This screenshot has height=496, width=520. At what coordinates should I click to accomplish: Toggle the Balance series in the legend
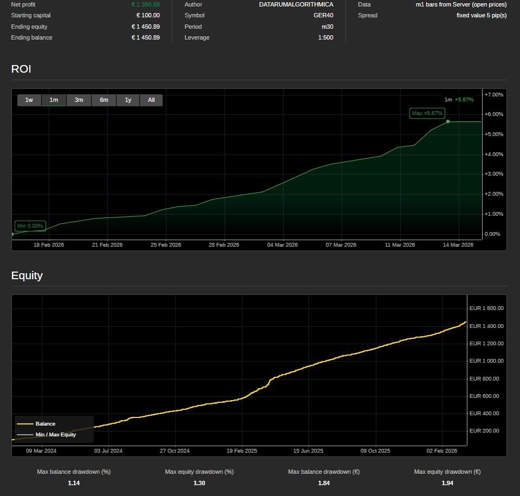pyautogui.click(x=46, y=424)
